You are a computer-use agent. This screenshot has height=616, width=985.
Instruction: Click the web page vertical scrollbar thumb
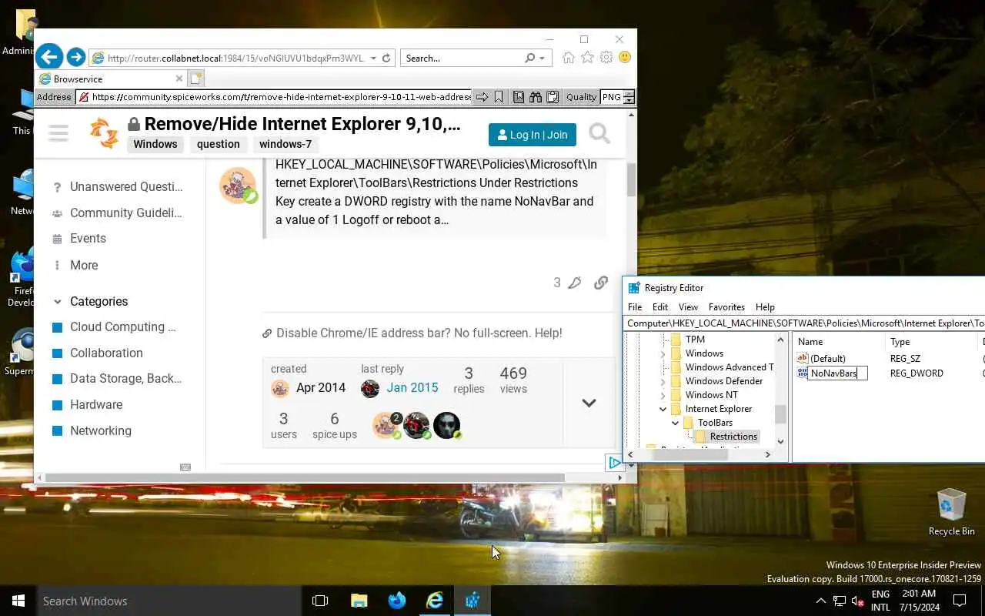pyautogui.click(x=632, y=180)
